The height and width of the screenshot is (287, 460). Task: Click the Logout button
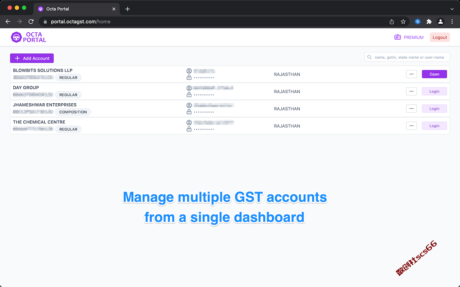[440, 37]
